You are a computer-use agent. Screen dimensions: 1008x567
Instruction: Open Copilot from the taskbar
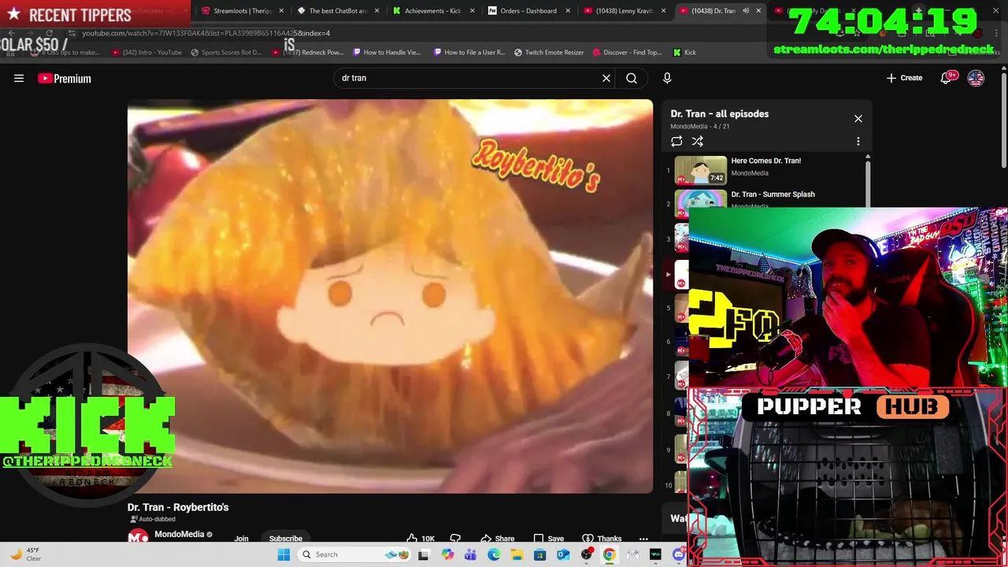448,554
